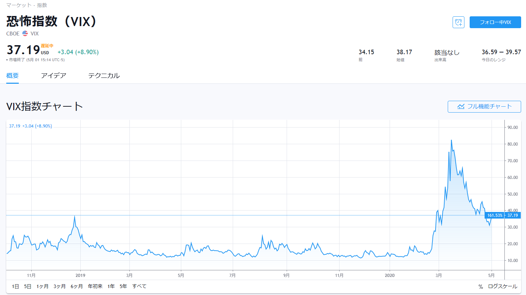Go to マーケット breadcrumb link

click(19, 5)
